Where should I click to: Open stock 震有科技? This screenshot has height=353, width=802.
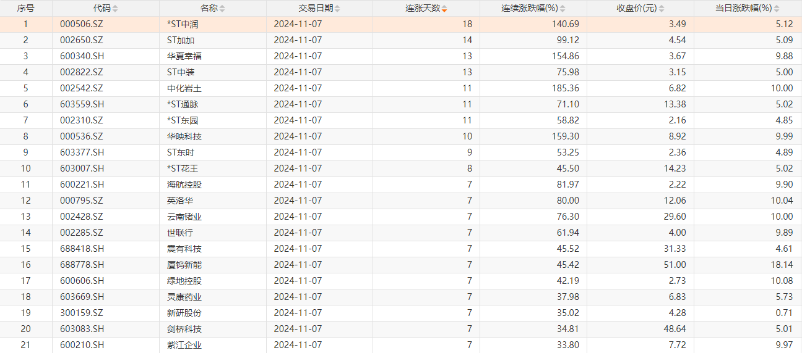[x=184, y=249]
